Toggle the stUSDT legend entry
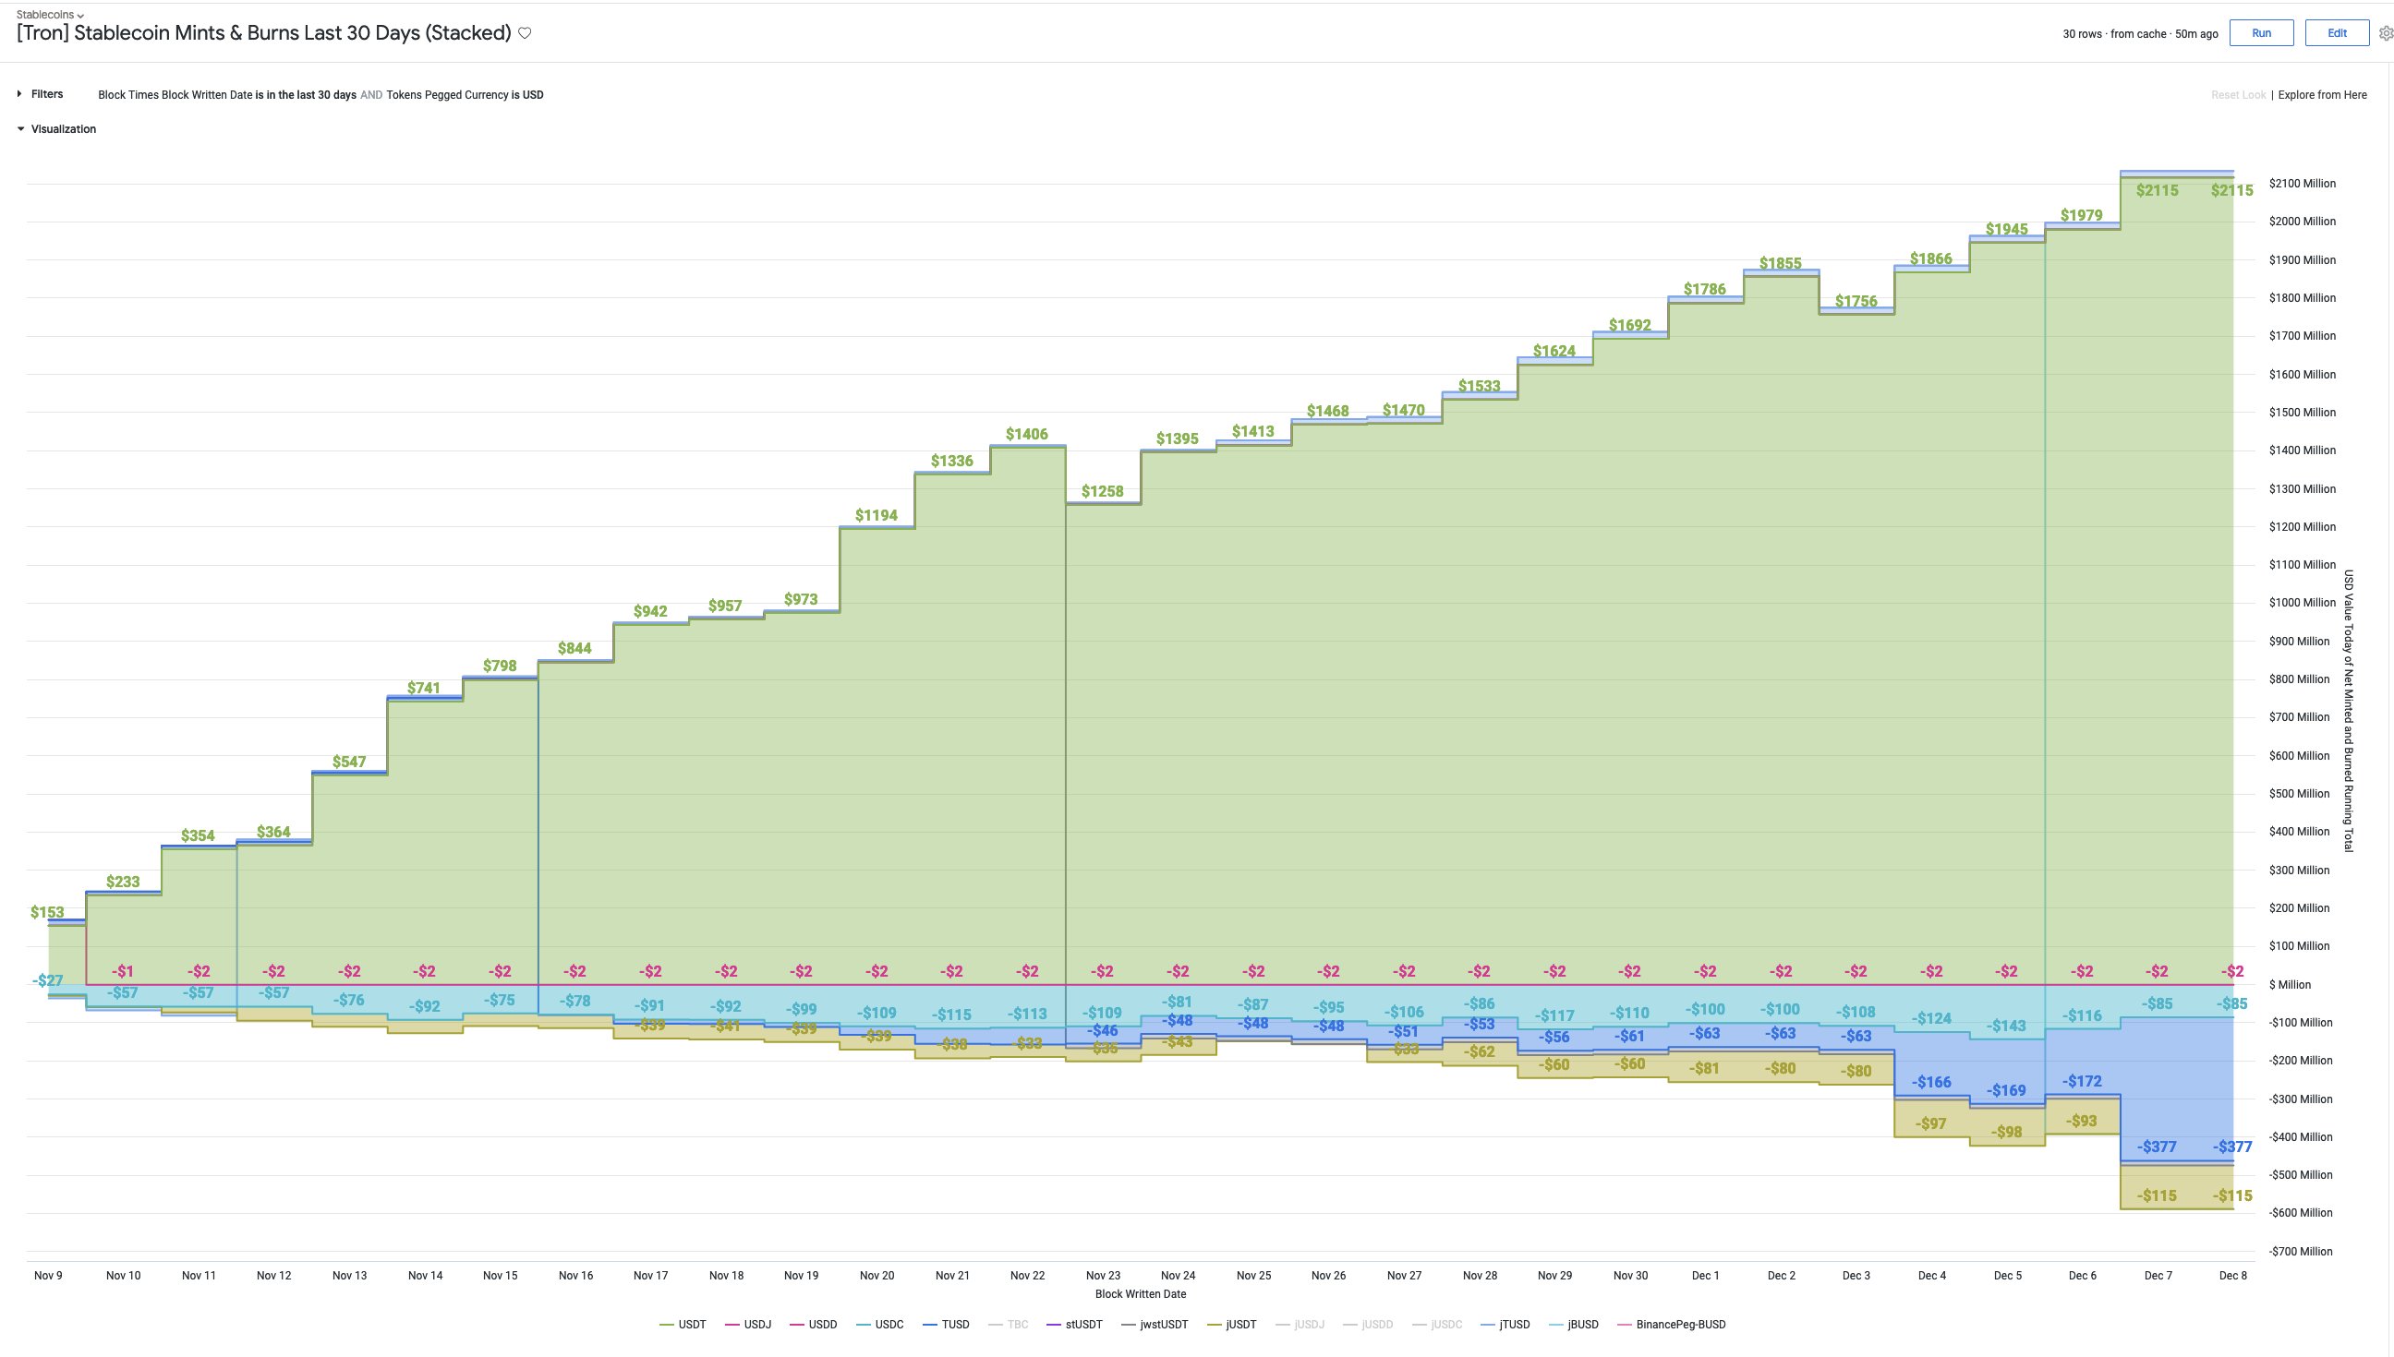 pyautogui.click(x=1083, y=1325)
